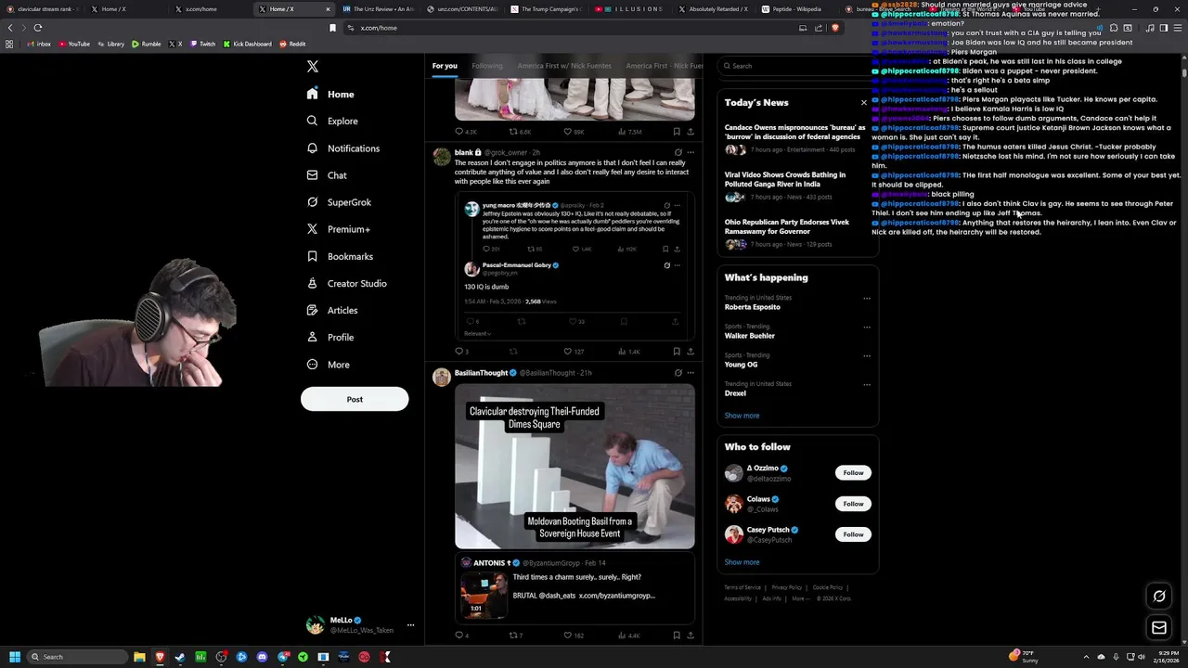
Task: Show more accounts to follow
Action: [x=742, y=562]
